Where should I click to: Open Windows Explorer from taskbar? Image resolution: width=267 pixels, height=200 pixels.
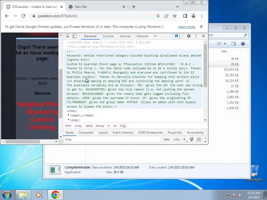pos(23,195)
